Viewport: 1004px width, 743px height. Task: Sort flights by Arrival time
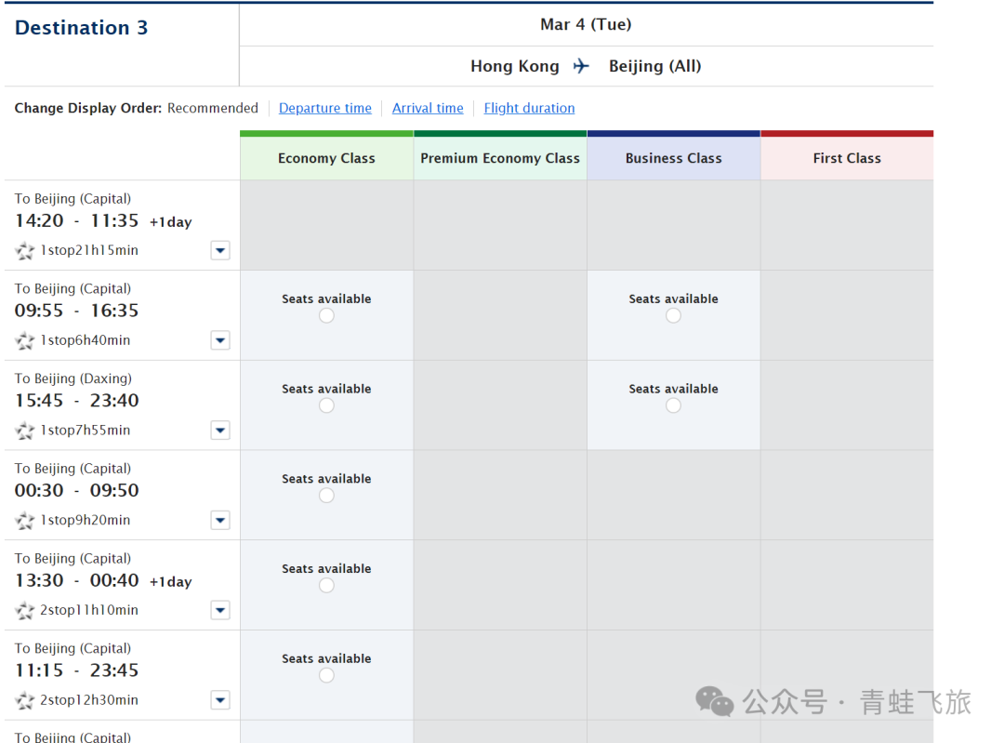tap(428, 108)
